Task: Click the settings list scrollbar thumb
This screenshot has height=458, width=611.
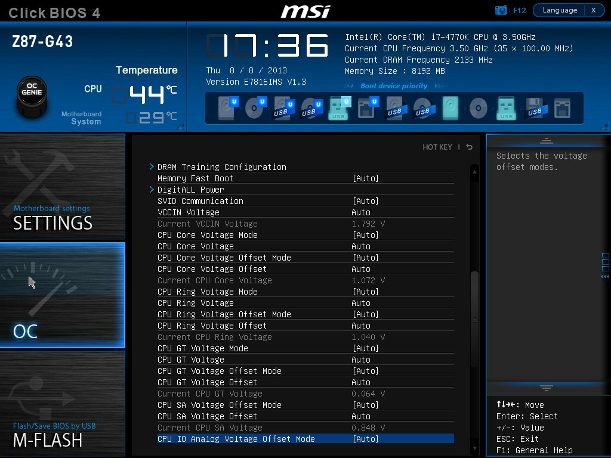Action: 474,320
